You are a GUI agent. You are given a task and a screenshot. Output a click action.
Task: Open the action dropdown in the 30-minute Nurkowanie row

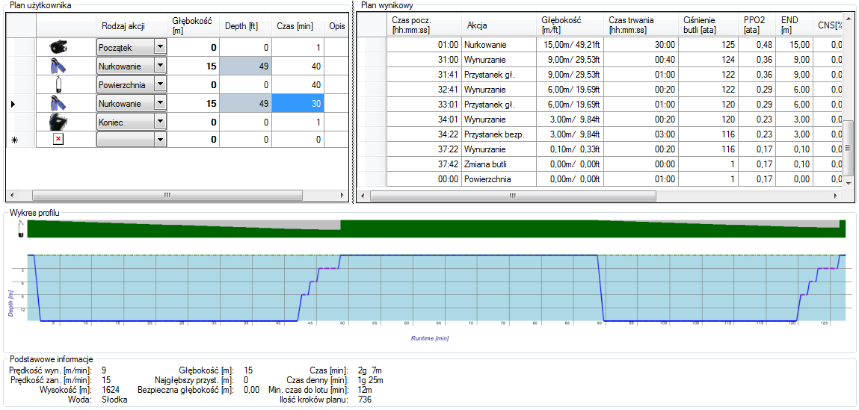pos(160,104)
